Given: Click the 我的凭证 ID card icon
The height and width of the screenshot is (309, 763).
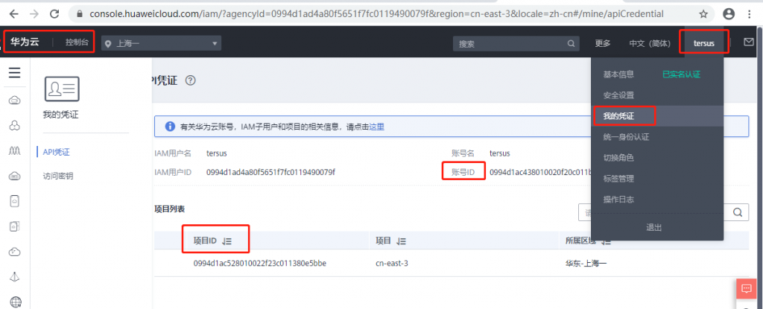Looking at the screenshot, I should (62, 89).
